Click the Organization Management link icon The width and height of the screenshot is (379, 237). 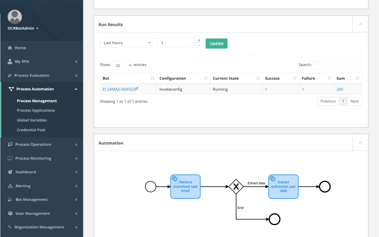(10, 227)
